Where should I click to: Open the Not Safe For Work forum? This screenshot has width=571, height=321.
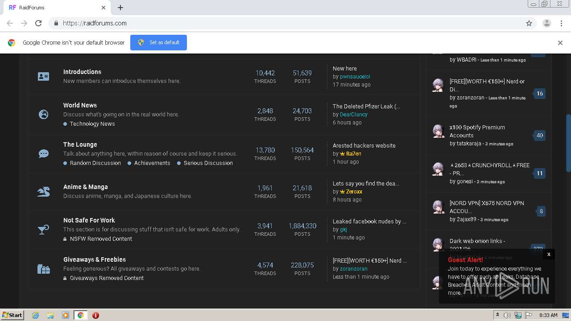tap(89, 220)
